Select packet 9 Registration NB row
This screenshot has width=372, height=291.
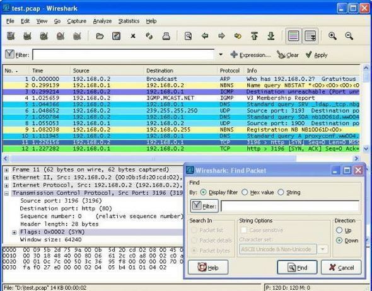pos(181,130)
